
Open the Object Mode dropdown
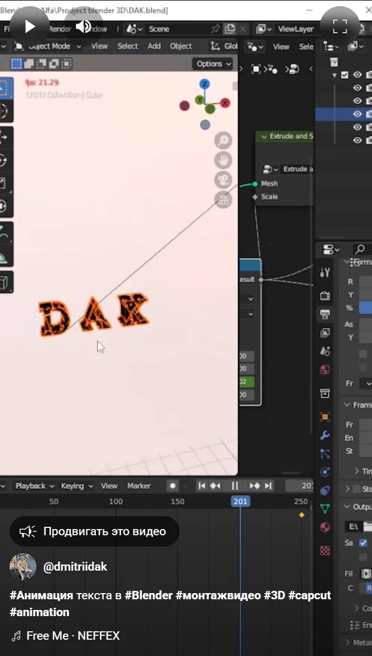point(47,46)
